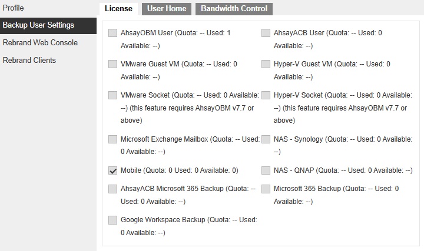The width and height of the screenshot is (424, 251).
Task: Switch to the License tab
Action: 118,9
